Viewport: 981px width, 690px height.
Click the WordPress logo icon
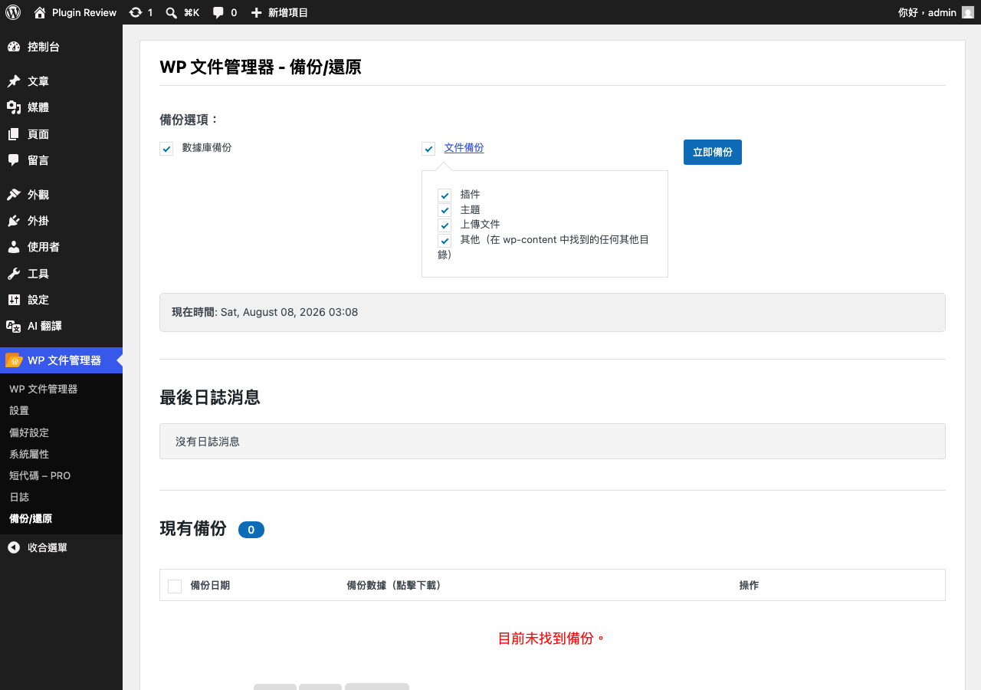(13, 12)
